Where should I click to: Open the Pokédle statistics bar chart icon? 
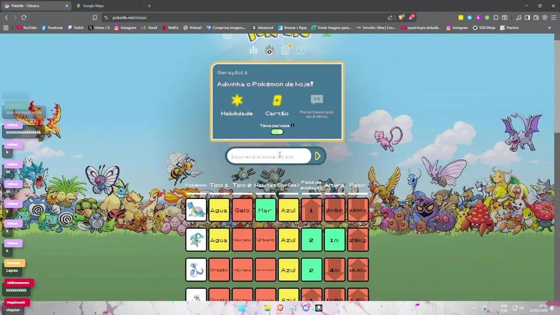pos(253,50)
